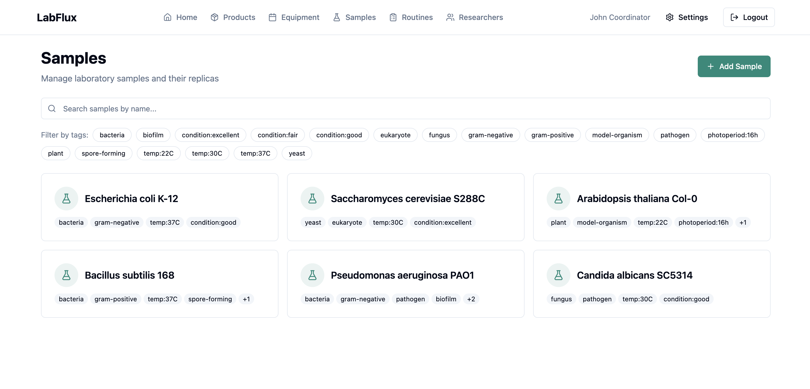Open the Equipment navigation item
Viewport: 810px width, 389px height.
pyautogui.click(x=294, y=17)
